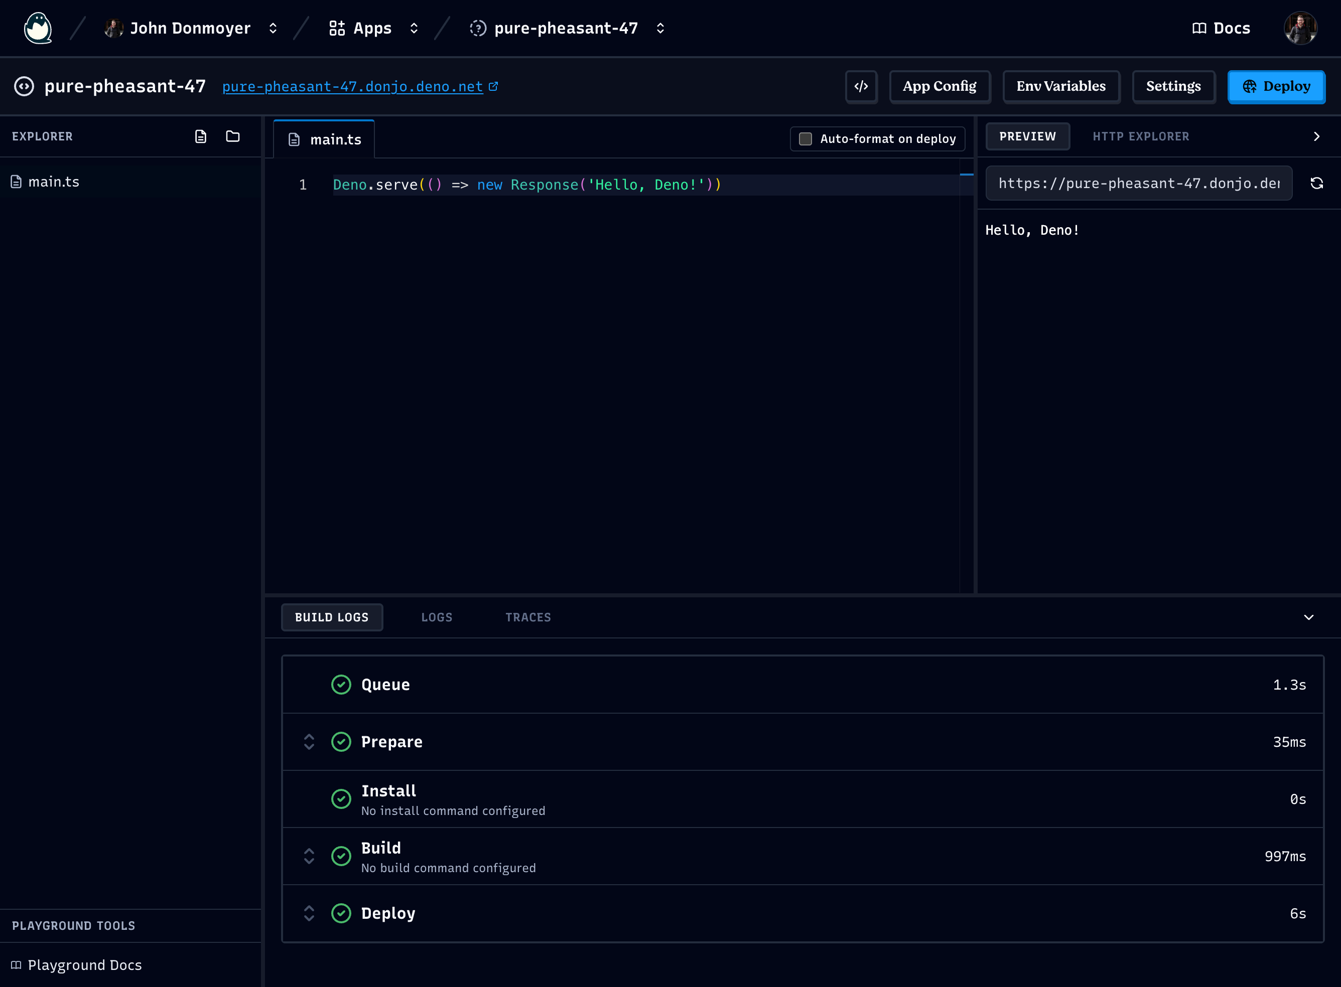This screenshot has height=987, width=1341.
Task: Open Docs from the top bar
Action: 1222,28
